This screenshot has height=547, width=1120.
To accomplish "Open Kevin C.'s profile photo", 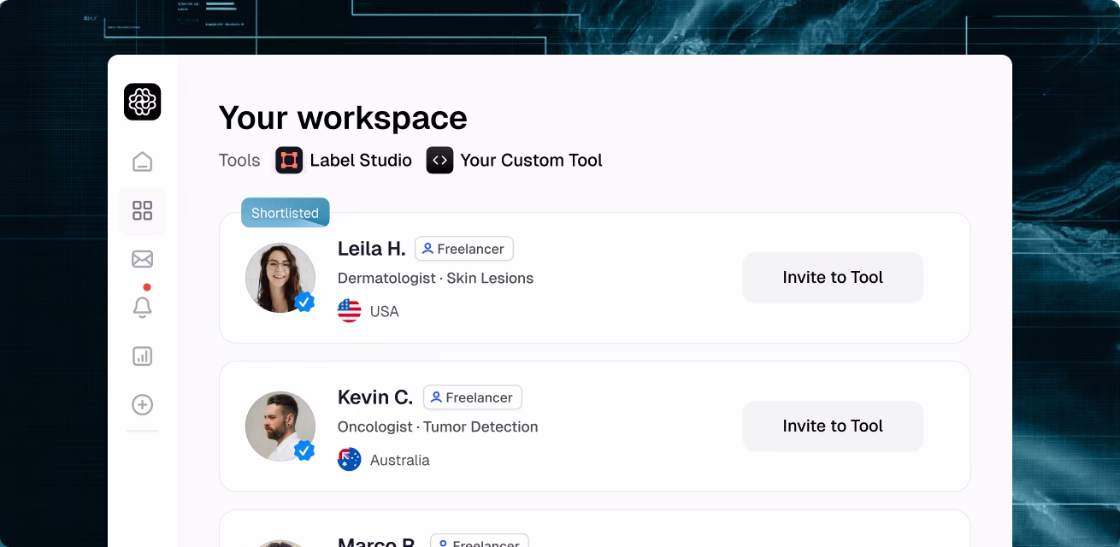I will (x=280, y=426).
